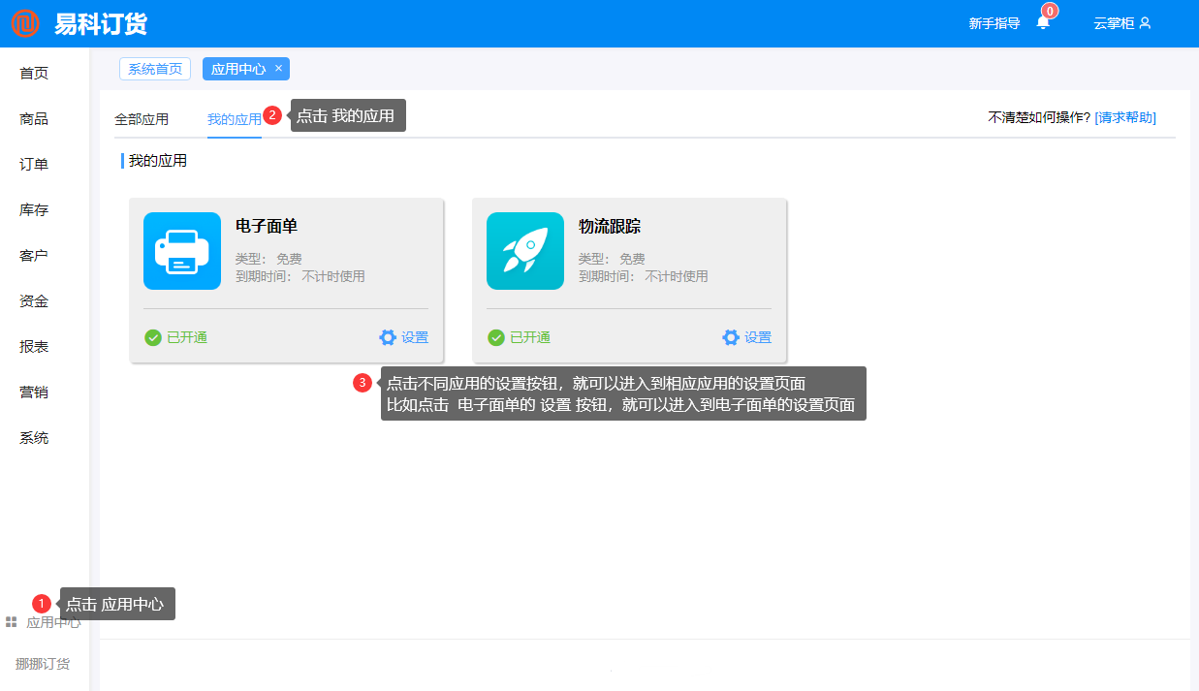The image size is (1199, 691).
Task: Close the 应用中心 tab
Action: [278, 69]
